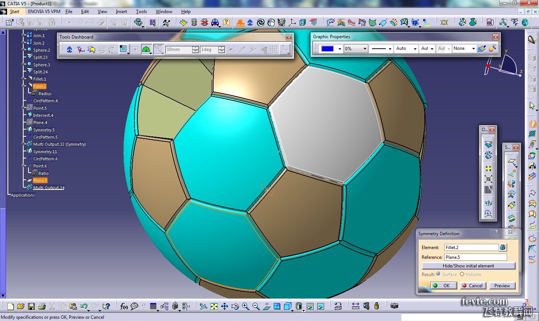The image size is (539, 321).
Task: Close the Tools Dashboard panel
Action: point(289,37)
